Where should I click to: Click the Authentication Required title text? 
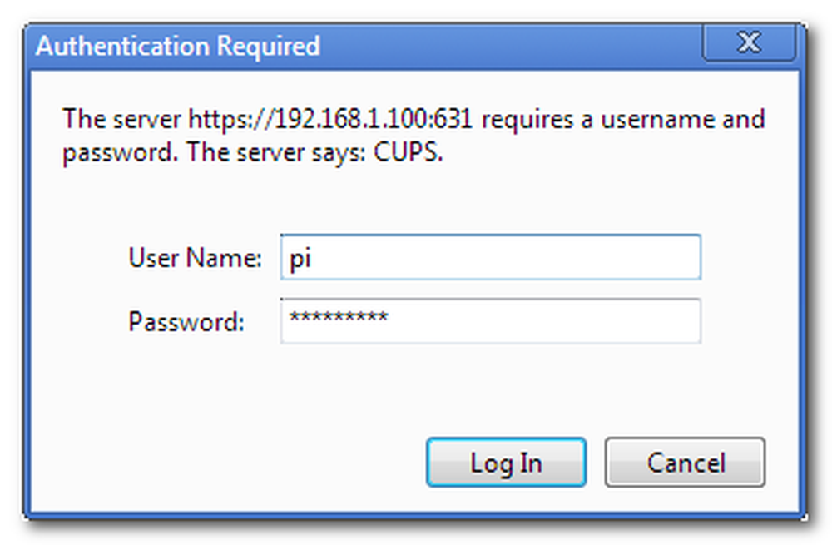pyautogui.click(x=178, y=46)
